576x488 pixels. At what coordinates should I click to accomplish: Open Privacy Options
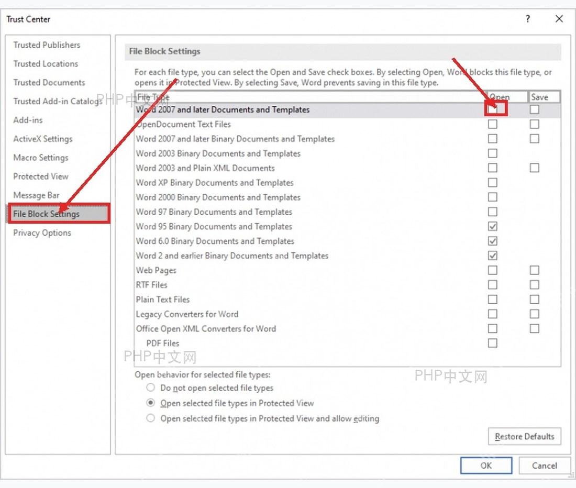[x=42, y=232]
